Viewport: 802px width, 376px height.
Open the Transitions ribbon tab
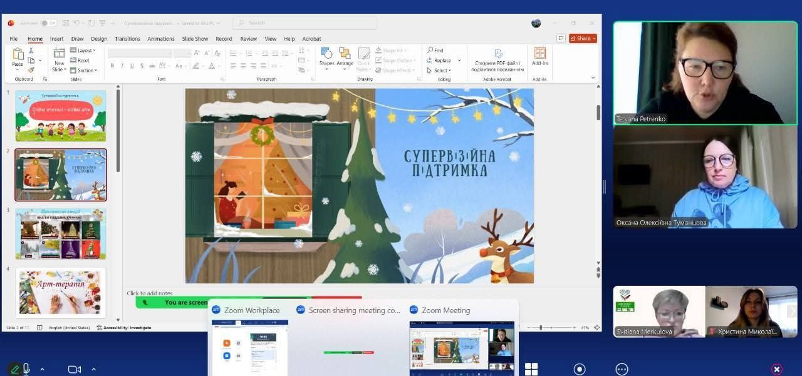point(127,39)
